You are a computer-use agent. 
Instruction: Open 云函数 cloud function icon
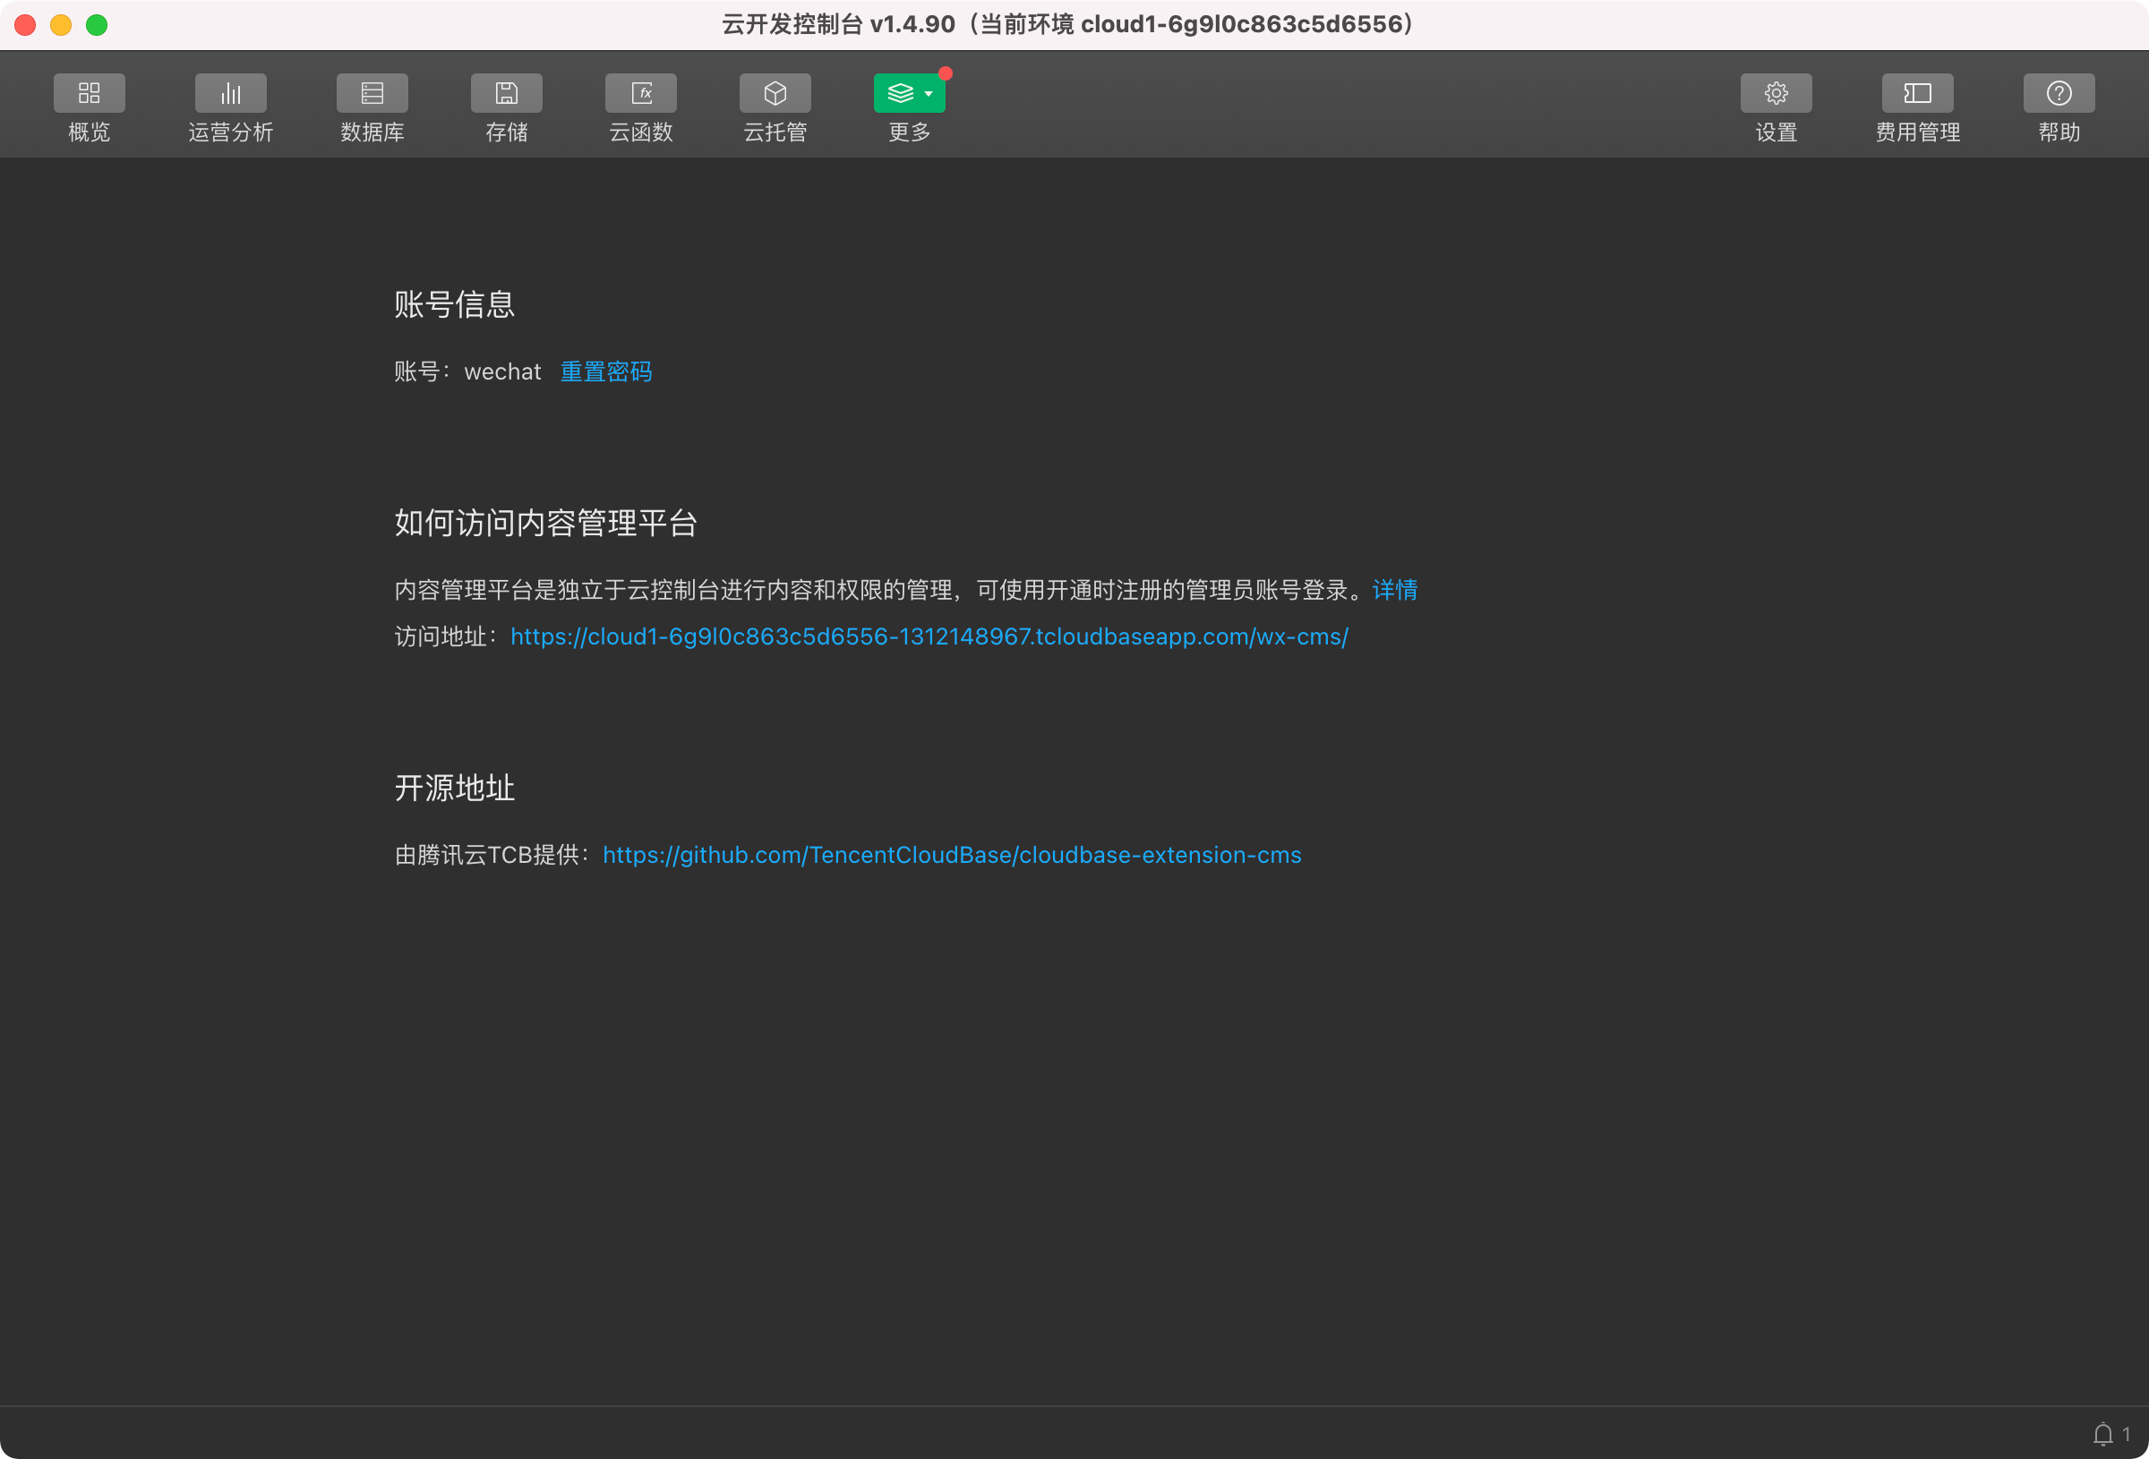tap(641, 92)
